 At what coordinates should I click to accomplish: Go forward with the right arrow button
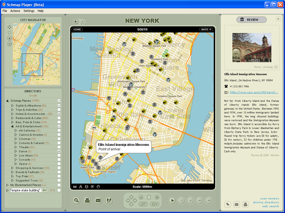tap(82, 22)
